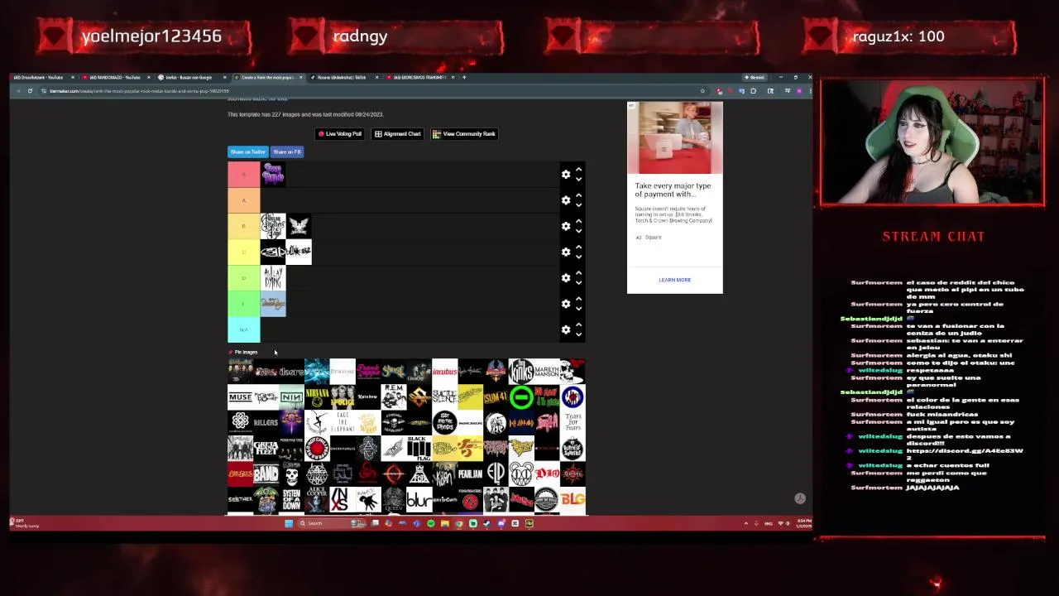Select the Beach Boys logo in F tier
The width and height of the screenshot is (1059, 596).
click(273, 304)
